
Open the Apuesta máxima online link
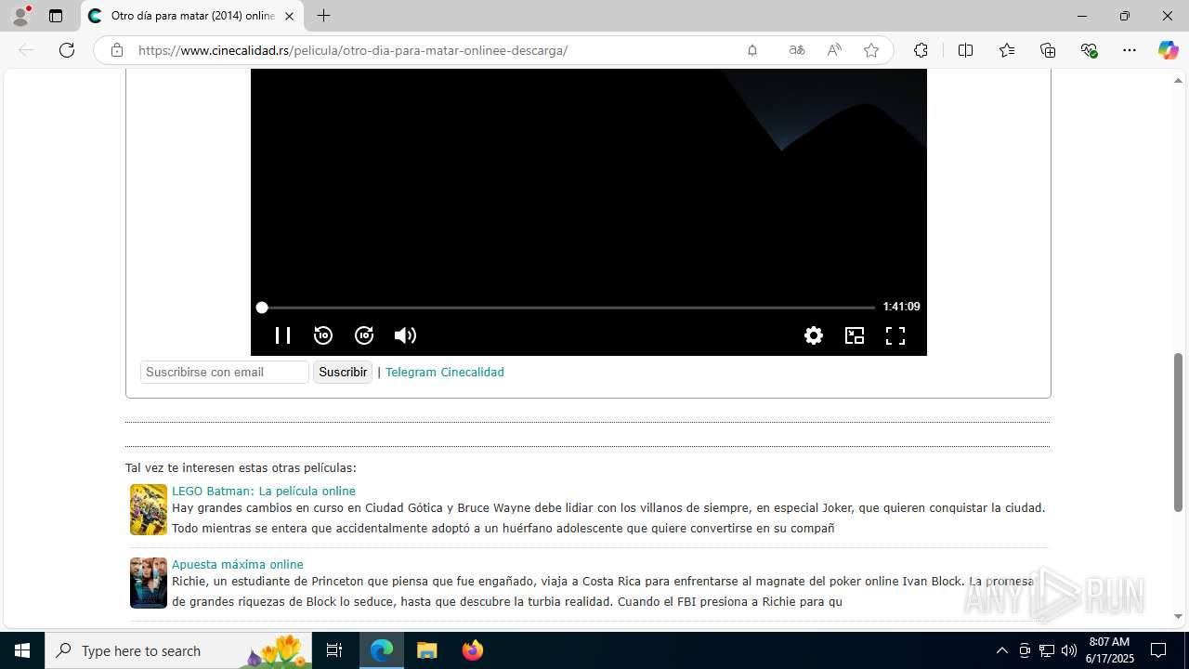pyautogui.click(x=238, y=564)
